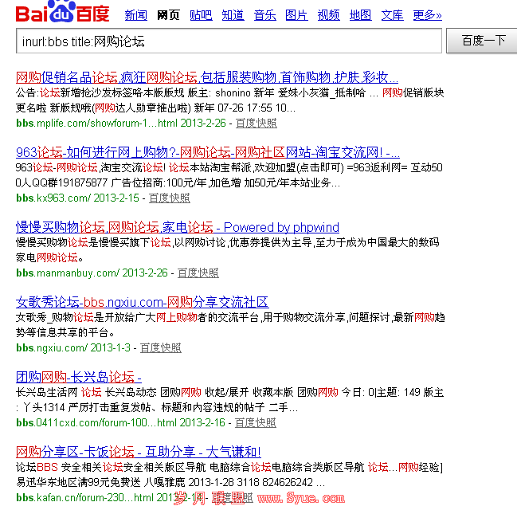
Task: Open the 团购网购-长兴岛论坛 result
Action: coord(78,377)
